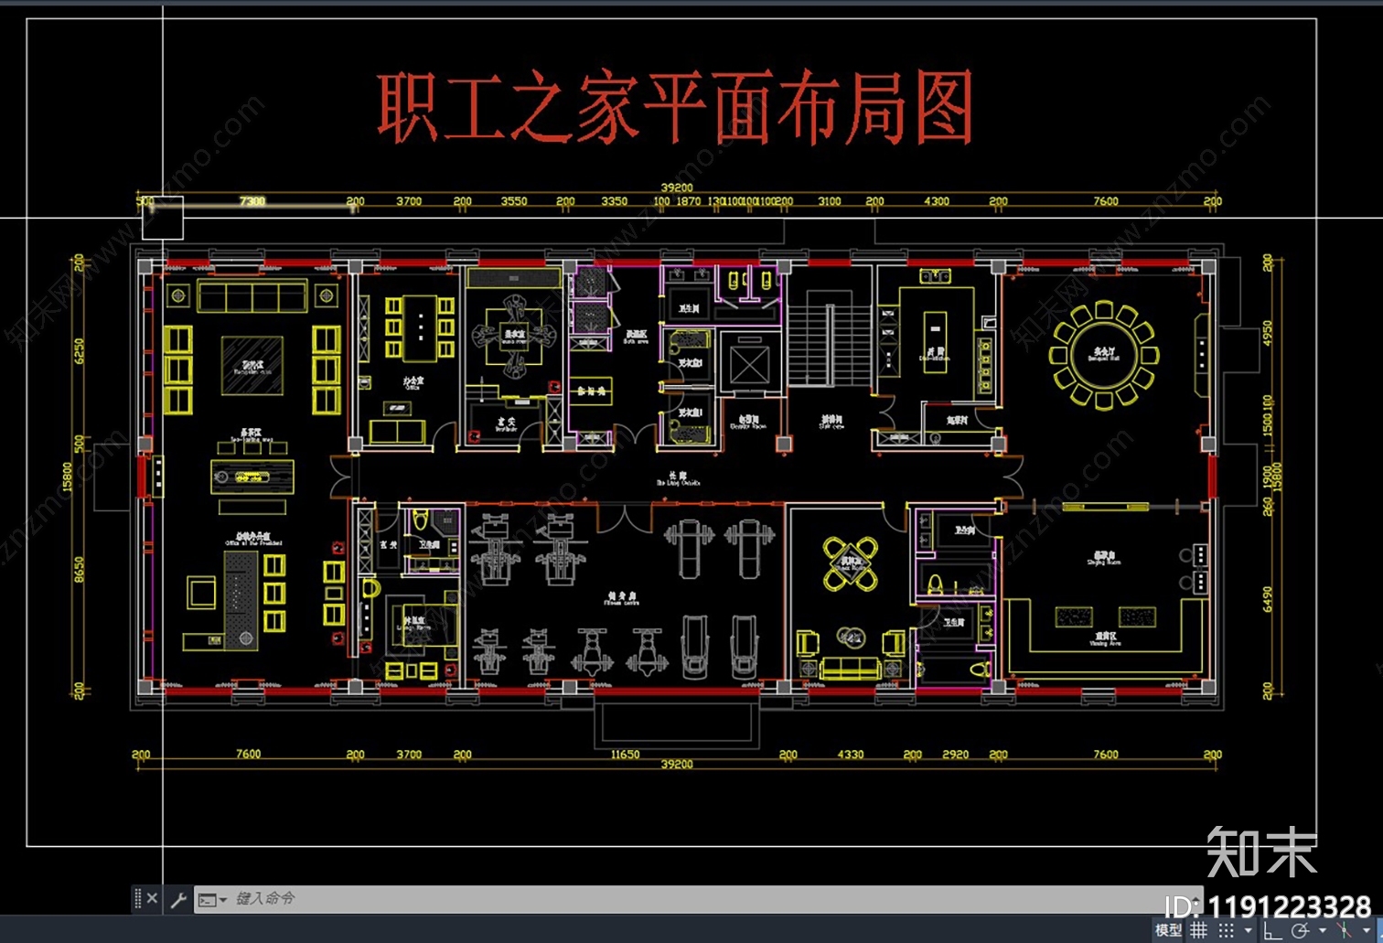Click the bottom dimension text 11650
The image size is (1383, 943).
625,755
